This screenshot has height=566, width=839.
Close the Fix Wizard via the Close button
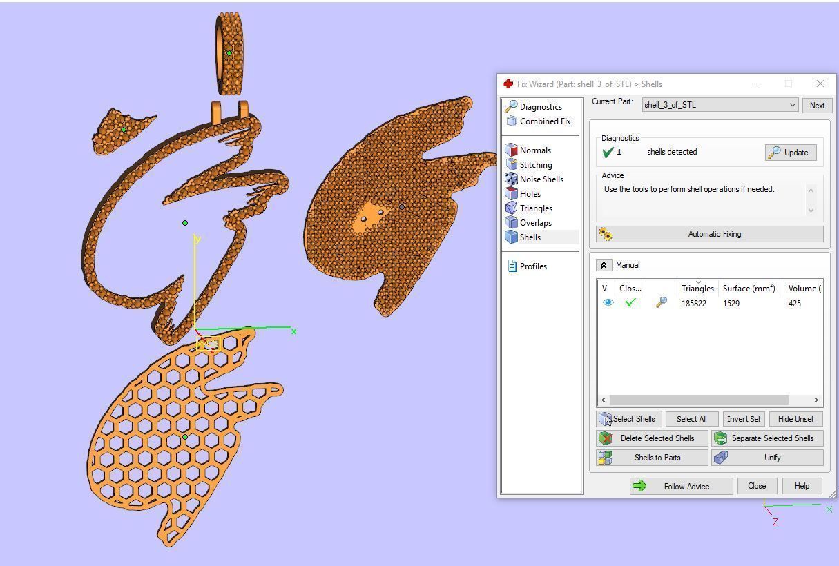(x=757, y=486)
